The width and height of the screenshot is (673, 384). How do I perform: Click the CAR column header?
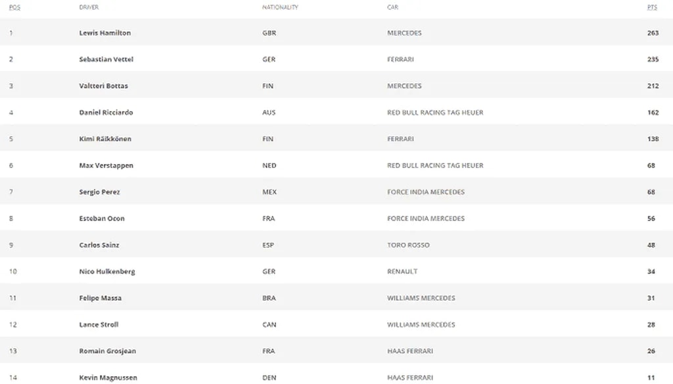[x=392, y=7]
